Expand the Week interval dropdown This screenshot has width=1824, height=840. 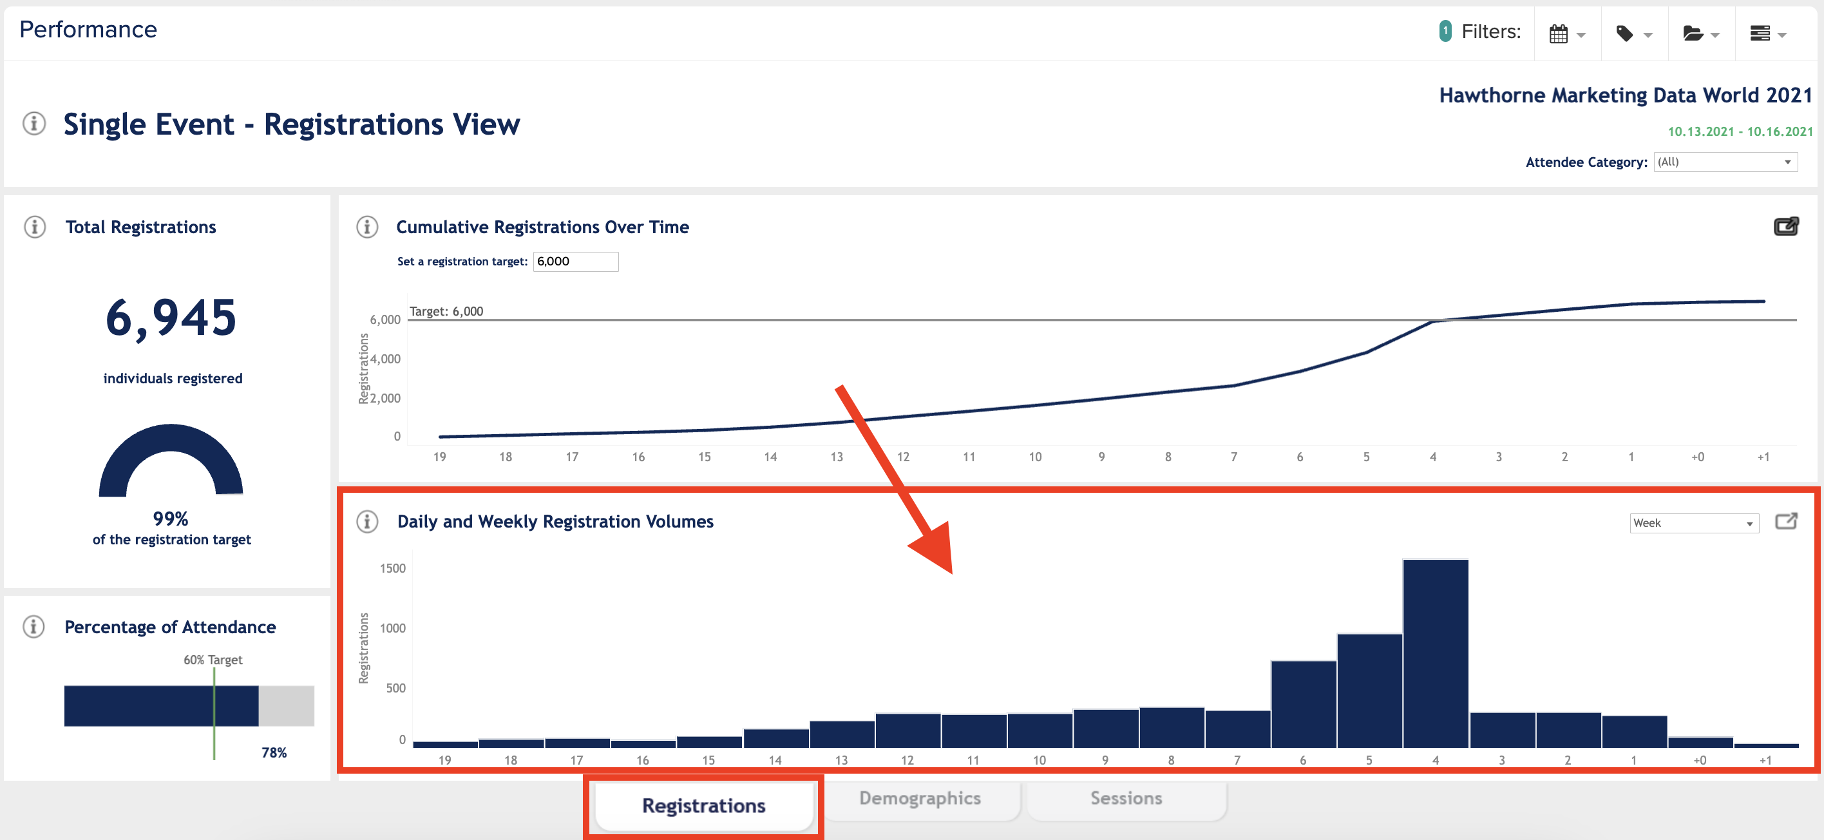click(x=1694, y=522)
